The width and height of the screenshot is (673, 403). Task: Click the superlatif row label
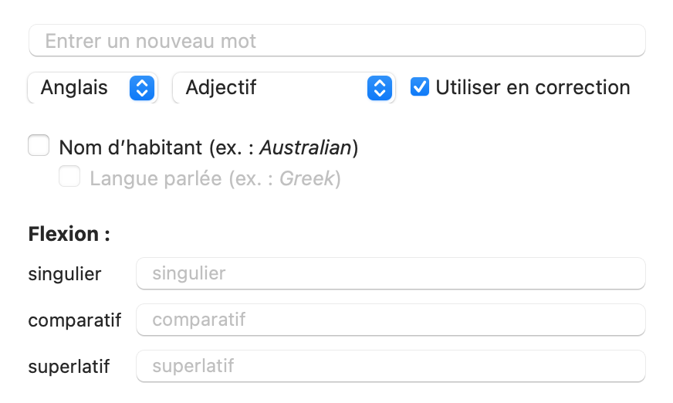tap(69, 367)
